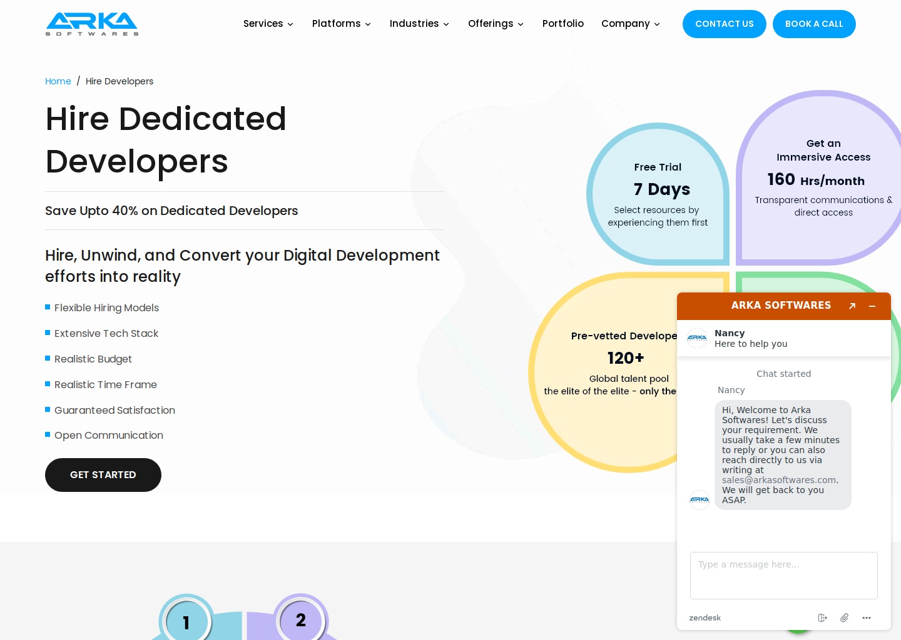Click the step 1 circle
The image size is (901, 640).
pyautogui.click(x=186, y=621)
